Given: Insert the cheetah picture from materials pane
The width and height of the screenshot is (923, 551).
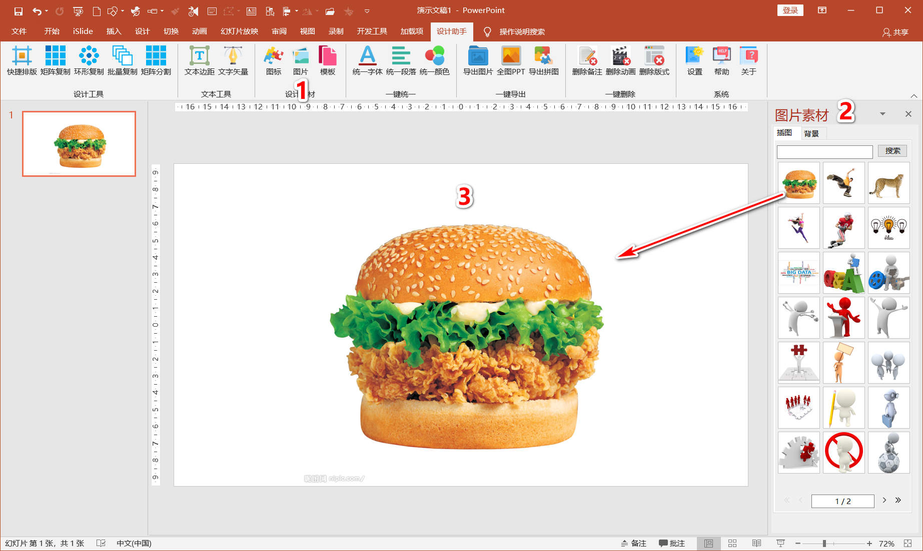Looking at the screenshot, I should coord(889,183).
